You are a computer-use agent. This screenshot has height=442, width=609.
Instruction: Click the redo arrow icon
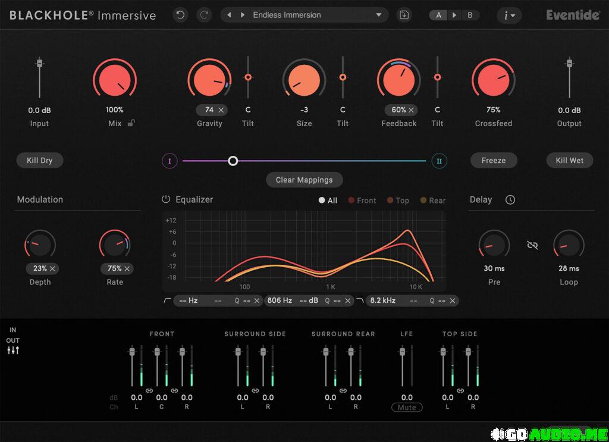click(x=204, y=15)
